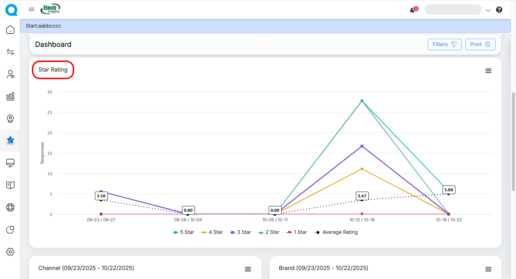Screen dimensions: 516x279
Task: Toggle the sidebar hamburger menu
Action: 32,9
